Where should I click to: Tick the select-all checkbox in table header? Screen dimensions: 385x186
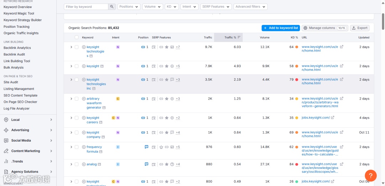tap(77, 37)
